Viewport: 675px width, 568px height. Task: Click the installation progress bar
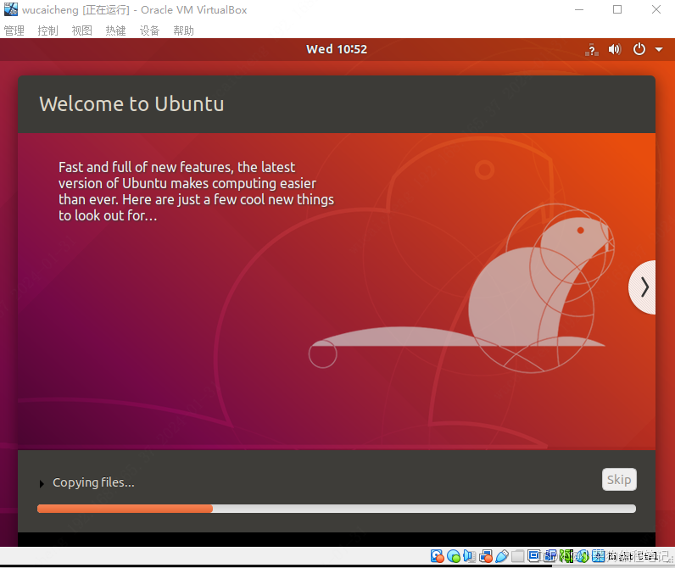click(x=337, y=509)
